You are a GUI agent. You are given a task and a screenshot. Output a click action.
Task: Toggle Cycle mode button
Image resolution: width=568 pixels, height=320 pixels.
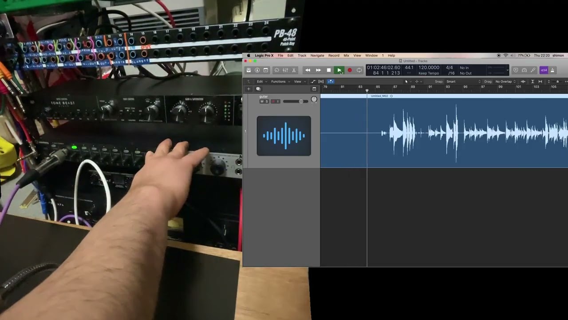(x=359, y=70)
